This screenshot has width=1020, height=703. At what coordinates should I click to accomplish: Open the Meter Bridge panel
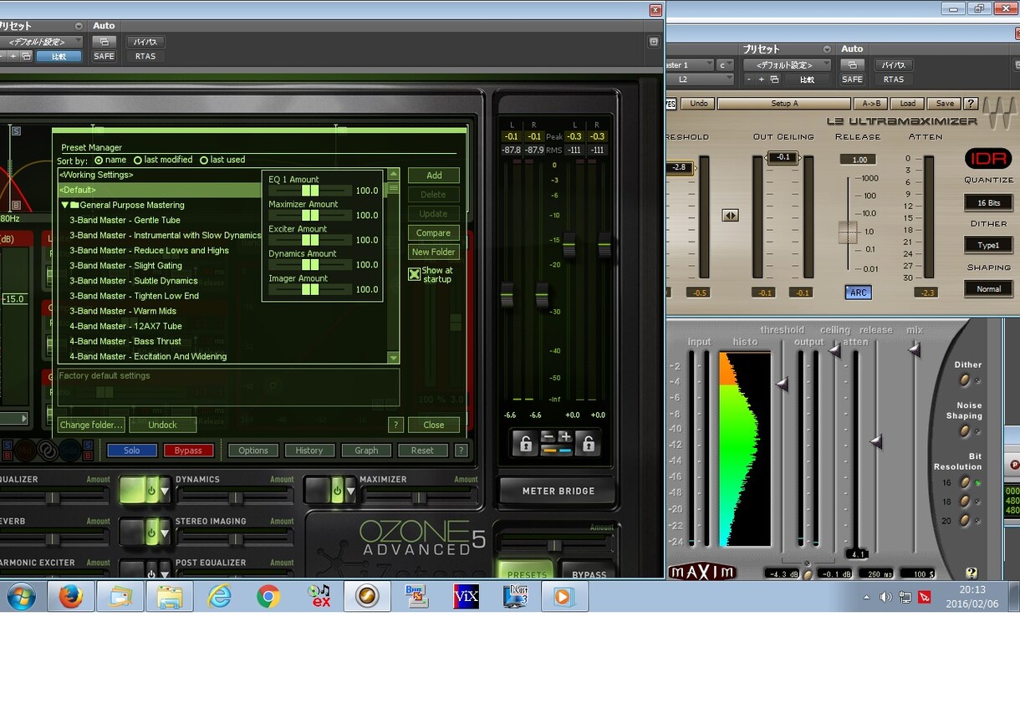click(558, 491)
